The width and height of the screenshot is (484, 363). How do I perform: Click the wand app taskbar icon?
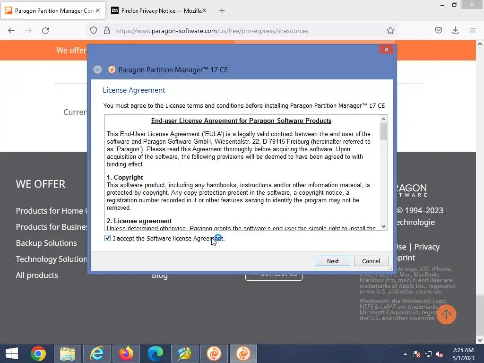pos(185,354)
